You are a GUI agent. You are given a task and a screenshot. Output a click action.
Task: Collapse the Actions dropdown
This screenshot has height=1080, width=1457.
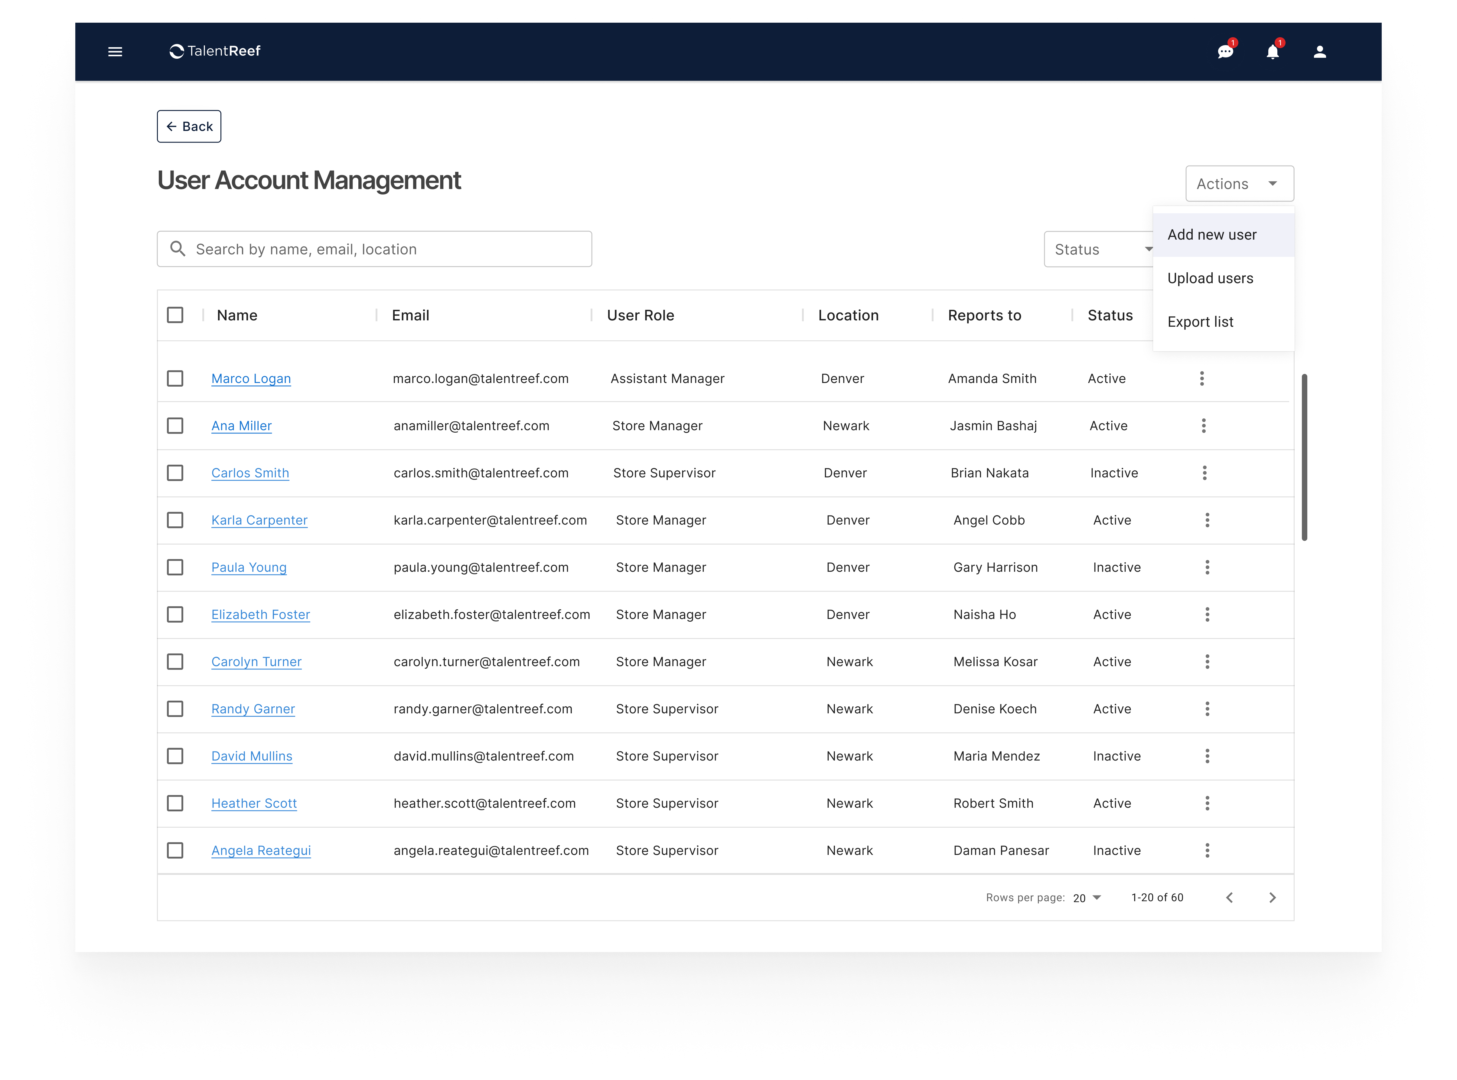1240,184
